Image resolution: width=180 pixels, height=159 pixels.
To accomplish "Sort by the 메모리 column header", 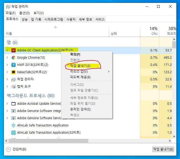I will [168, 31].
